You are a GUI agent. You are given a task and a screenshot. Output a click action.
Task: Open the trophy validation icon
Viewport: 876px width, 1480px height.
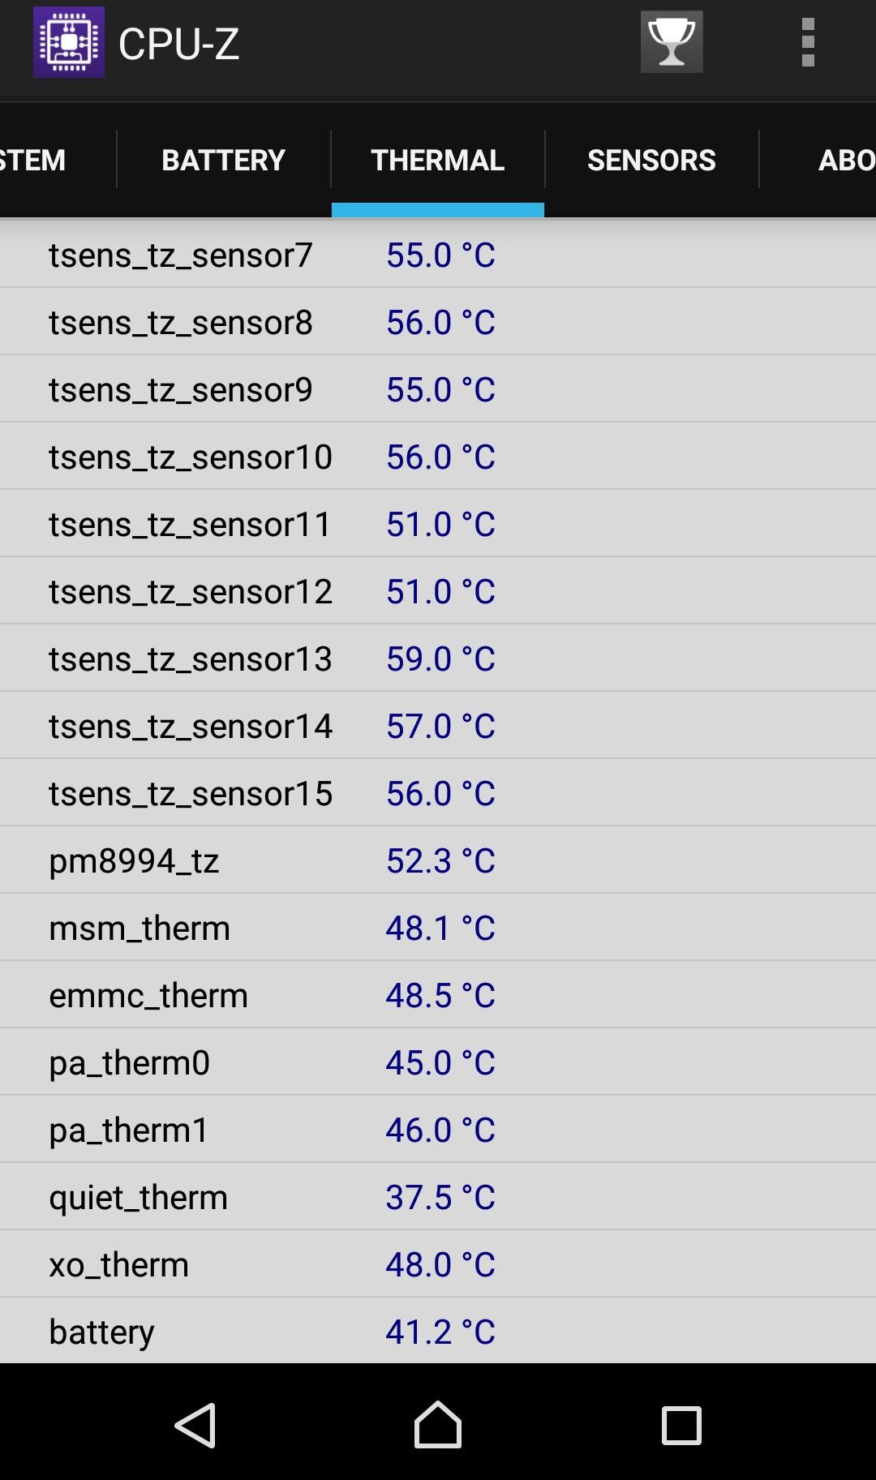pyautogui.click(x=672, y=42)
